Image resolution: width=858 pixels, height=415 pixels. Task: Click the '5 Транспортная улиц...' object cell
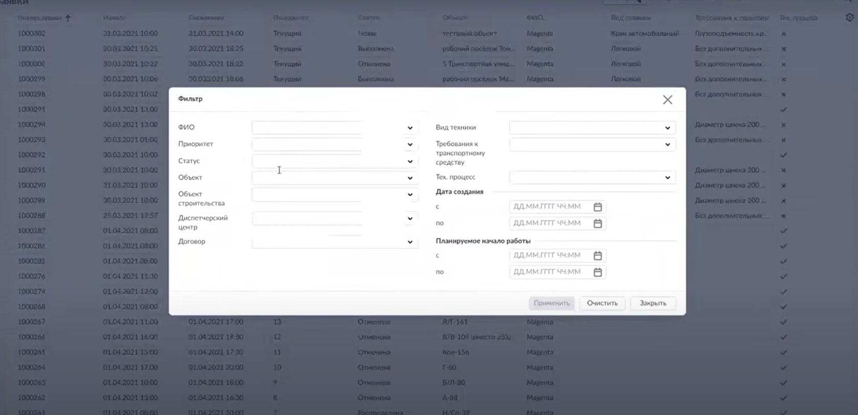tap(478, 64)
